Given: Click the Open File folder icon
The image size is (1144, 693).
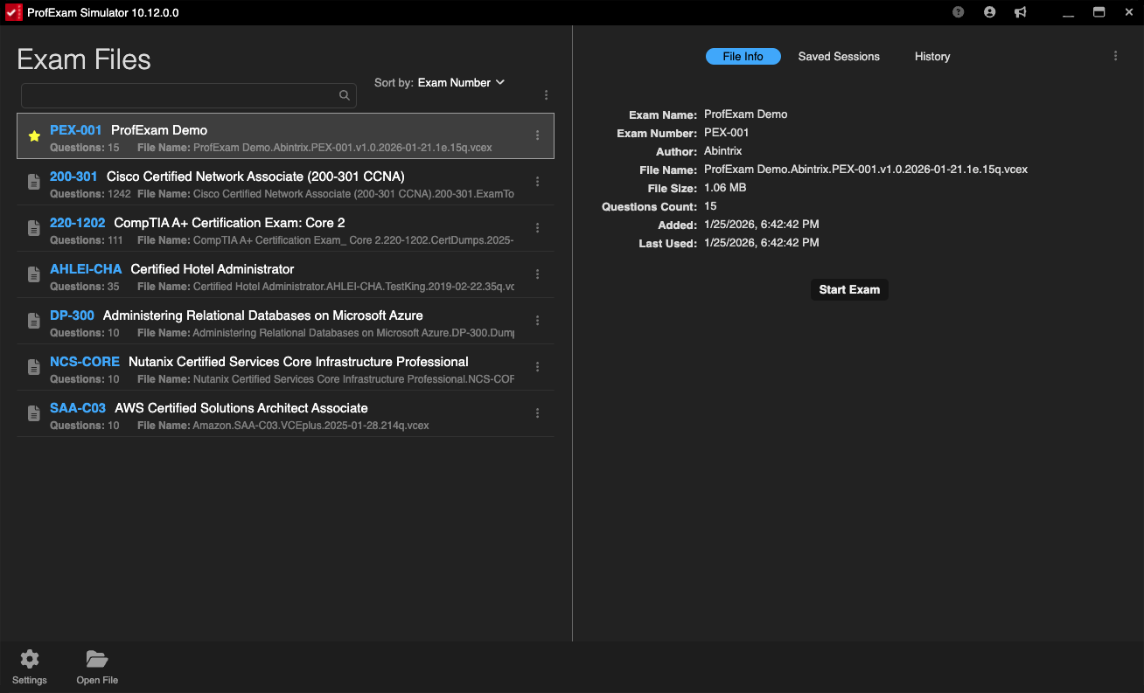Looking at the screenshot, I should pos(97,659).
